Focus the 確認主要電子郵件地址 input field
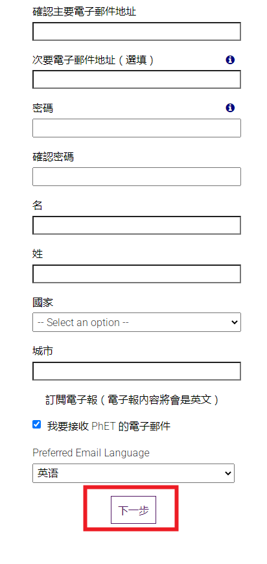 [137, 31]
